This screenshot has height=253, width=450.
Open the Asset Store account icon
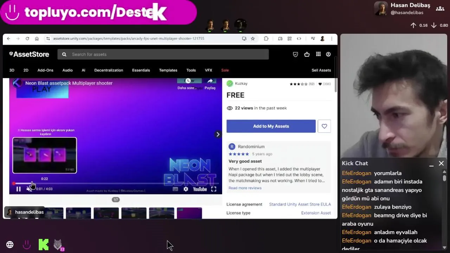[328, 54]
